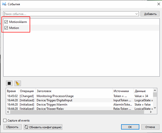The image size is (162, 133).
Task: Select the Device/Trigger/AlarmIn log row
Action: 80,105
